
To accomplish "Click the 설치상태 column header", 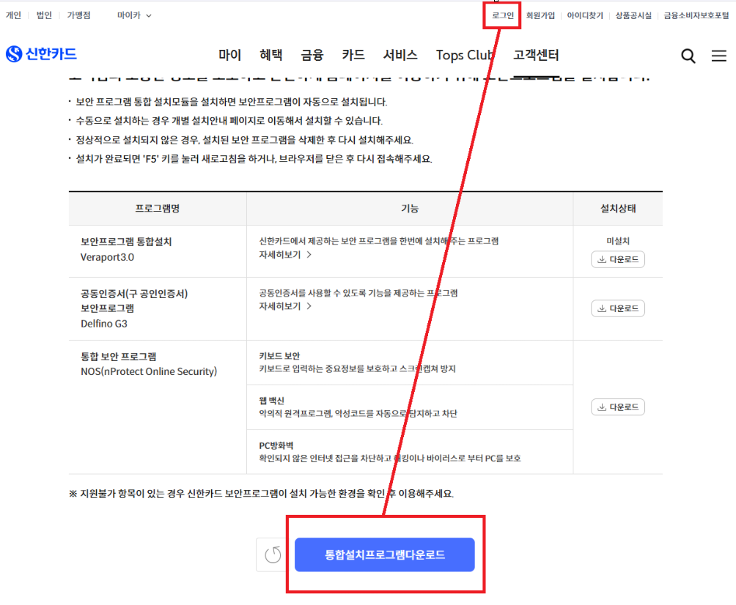I will pyautogui.click(x=618, y=209).
